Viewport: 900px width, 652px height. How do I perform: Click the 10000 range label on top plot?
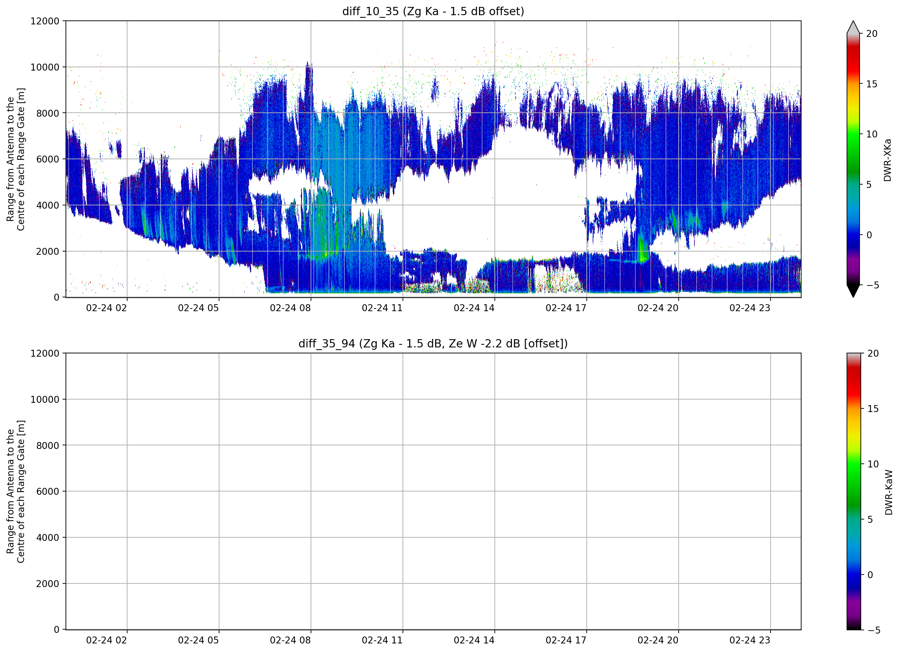45,67
